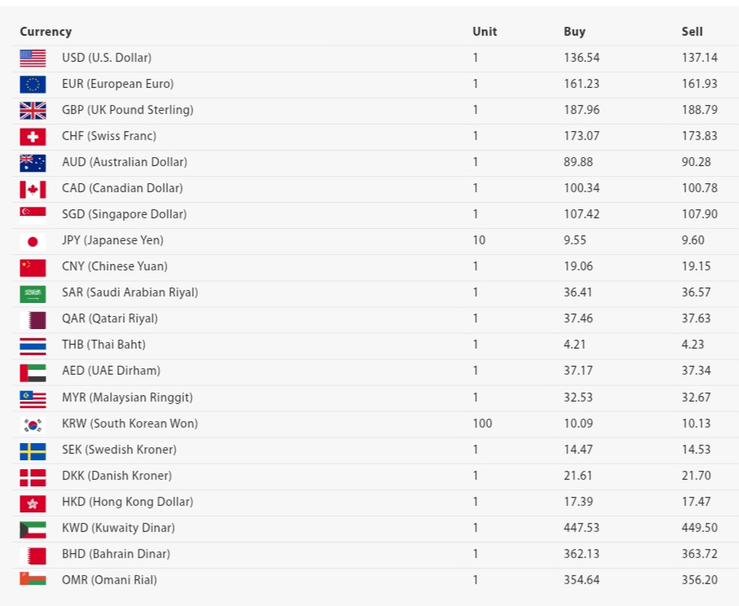Click the Unit column header
Screen dimensions: 739x606
[484, 32]
